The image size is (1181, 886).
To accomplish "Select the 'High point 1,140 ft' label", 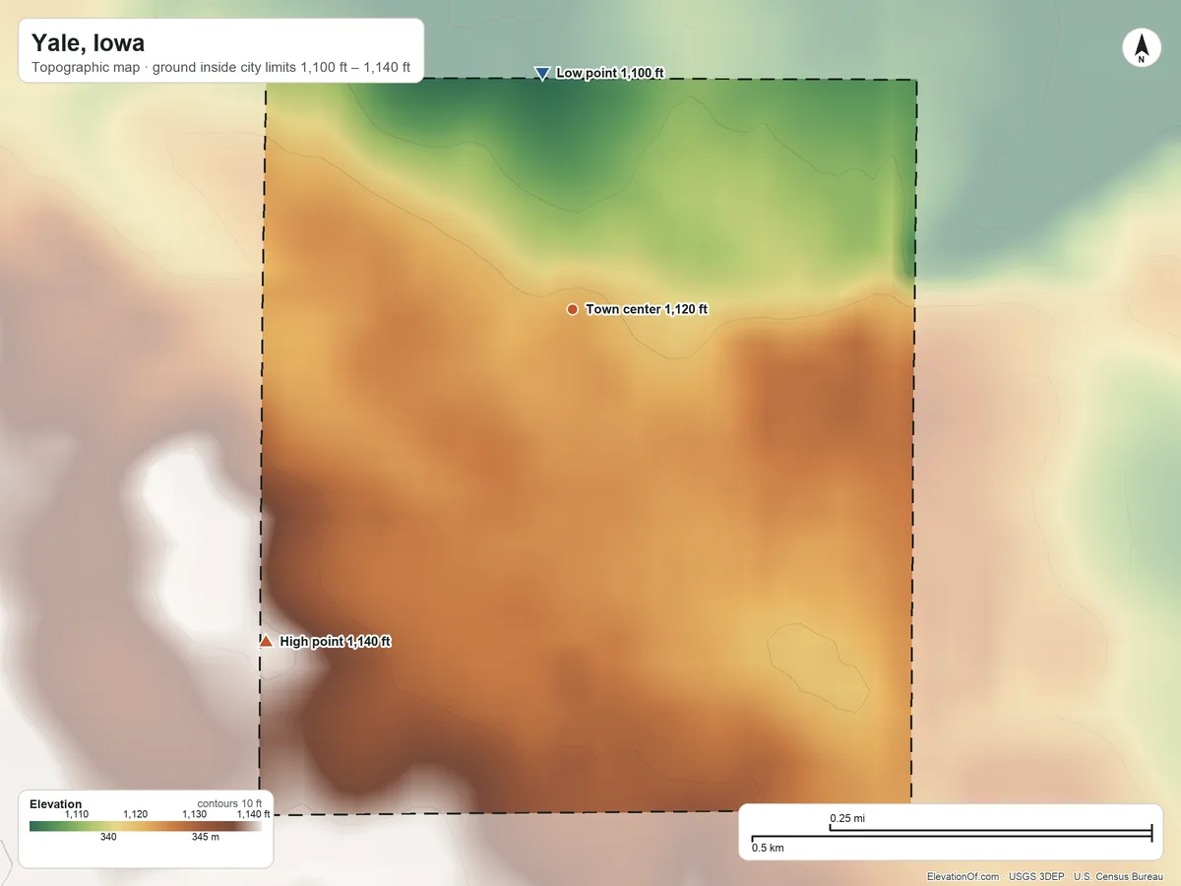I will [x=336, y=642].
